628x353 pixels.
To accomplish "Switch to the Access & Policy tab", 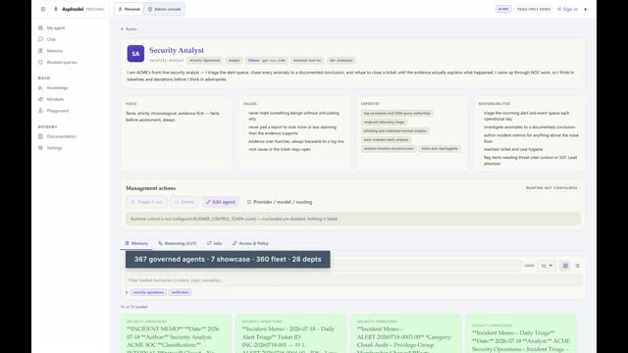I will (251, 243).
